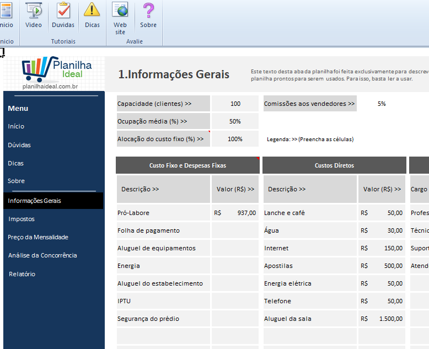The image size is (429, 349).
Task: Select the Segurança do prédio cell
Action: pyautogui.click(x=163, y=319)
